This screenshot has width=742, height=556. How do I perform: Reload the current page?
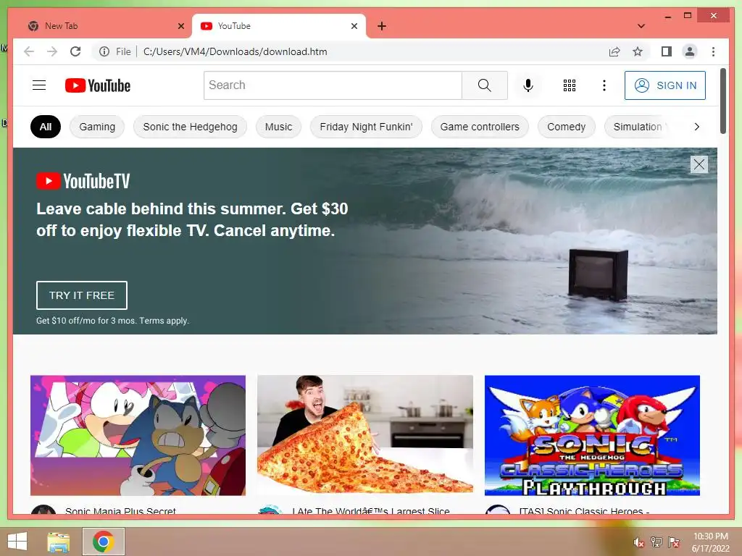75,51
